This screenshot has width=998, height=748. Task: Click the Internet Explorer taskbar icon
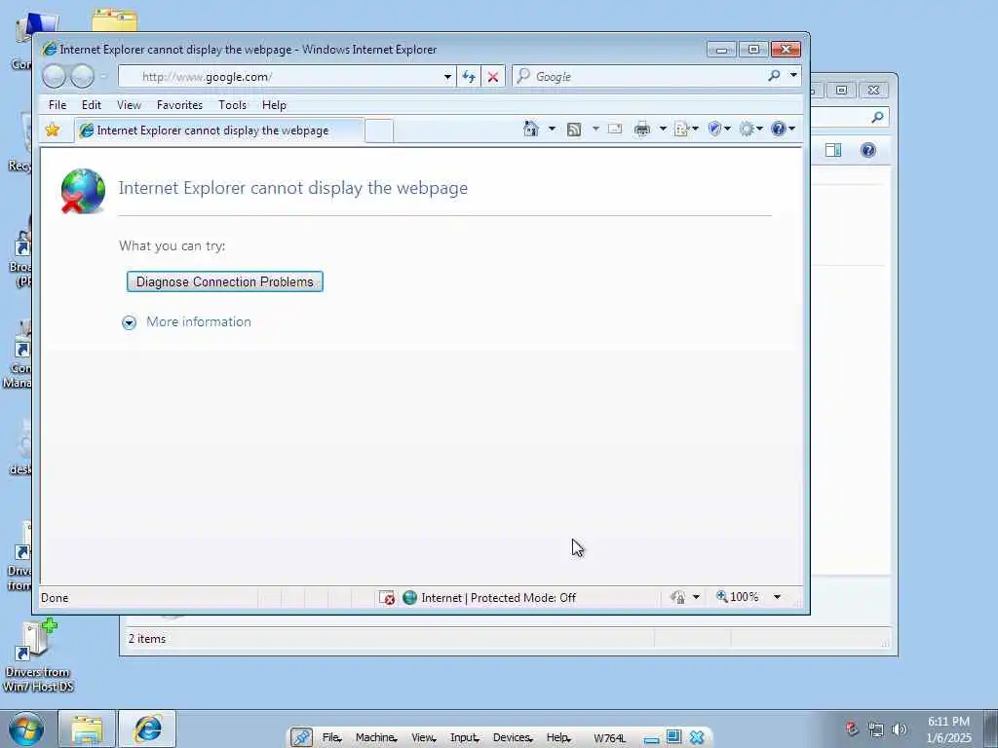coord(148,729)
